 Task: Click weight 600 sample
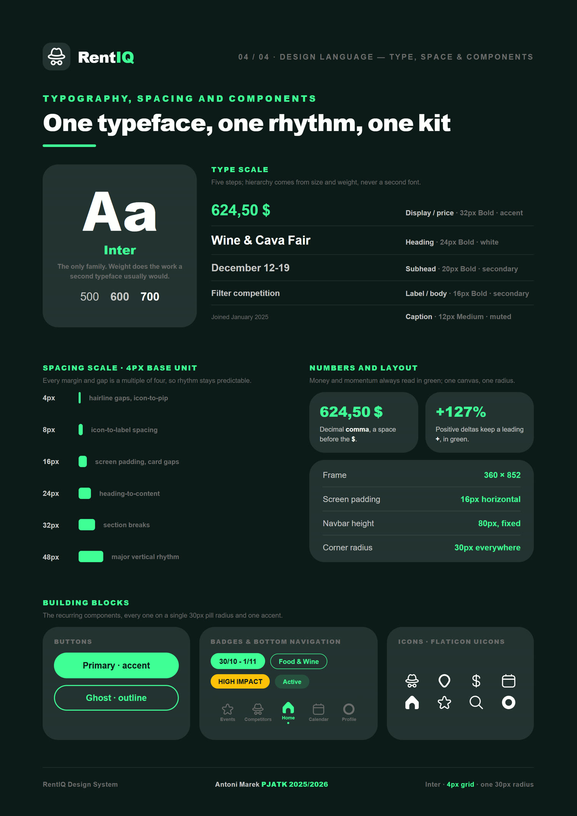(x=120, y=296)
